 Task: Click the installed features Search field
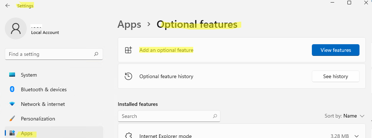169,116
